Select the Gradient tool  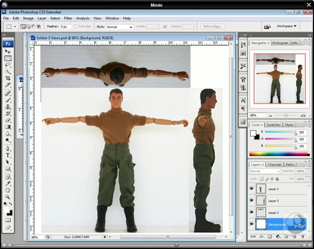tap(8, 127)
